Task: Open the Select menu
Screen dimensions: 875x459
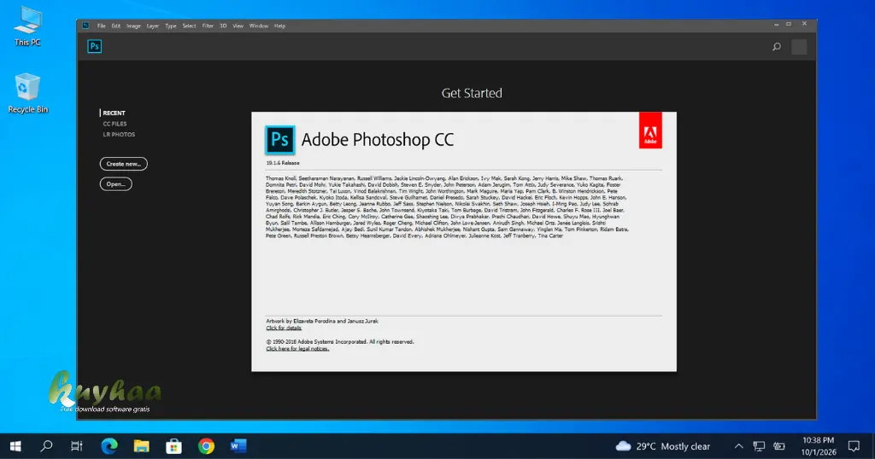Action: [x=189, y=26]
